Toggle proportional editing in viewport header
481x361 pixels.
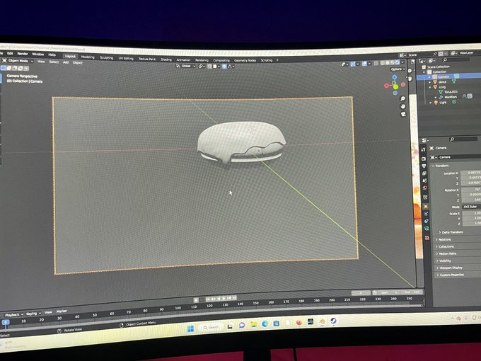coord(224,67)
